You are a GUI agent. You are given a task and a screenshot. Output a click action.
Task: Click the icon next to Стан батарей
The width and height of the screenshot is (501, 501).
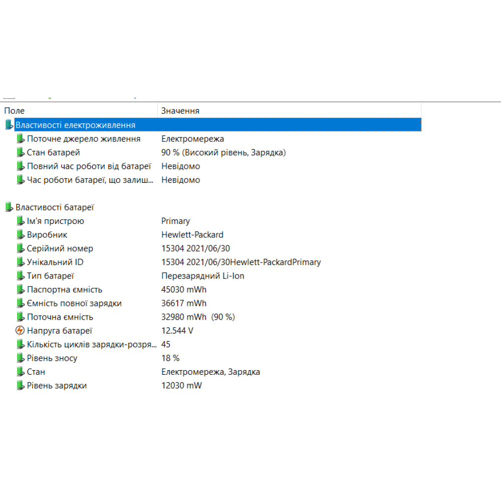(x=21, y=152)
